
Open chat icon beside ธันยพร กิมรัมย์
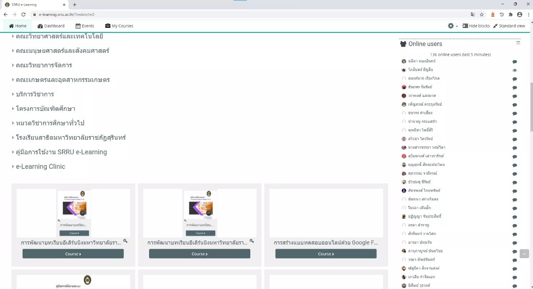point(515,88)
